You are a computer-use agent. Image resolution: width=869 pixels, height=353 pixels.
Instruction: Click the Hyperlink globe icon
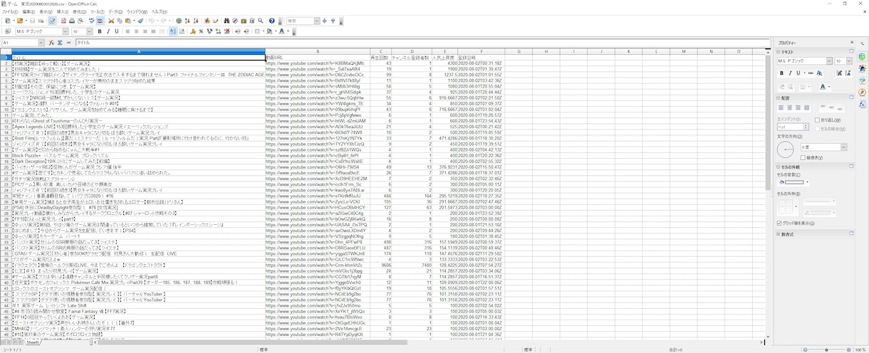pyautogui.click(x=179, y=21)
